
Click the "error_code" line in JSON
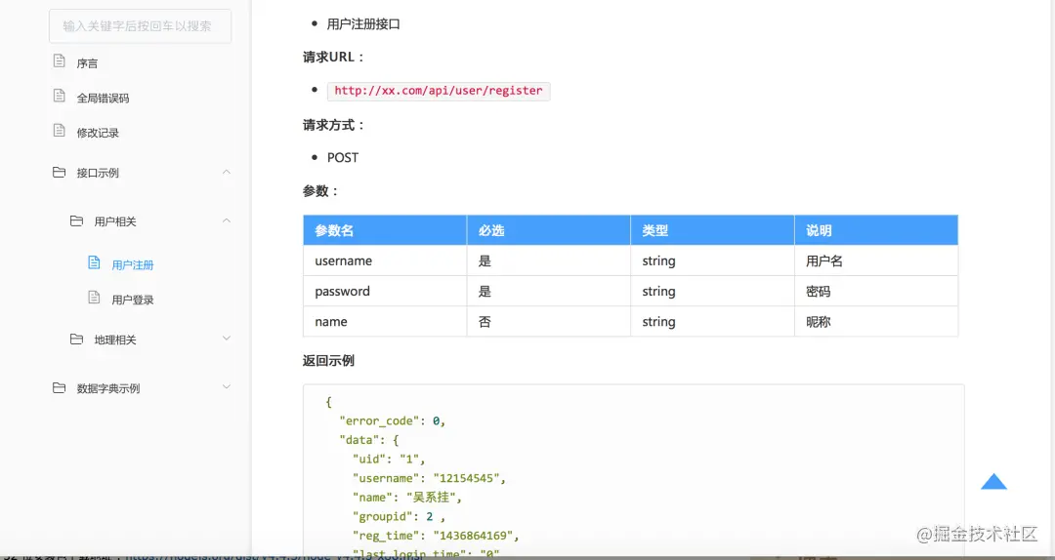pyautogui.click(x=393, y=420)
